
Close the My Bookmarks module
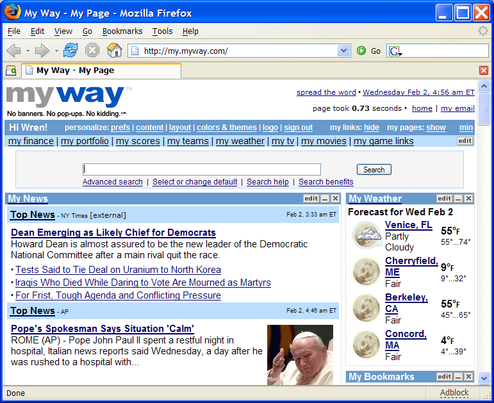(468, 377)
